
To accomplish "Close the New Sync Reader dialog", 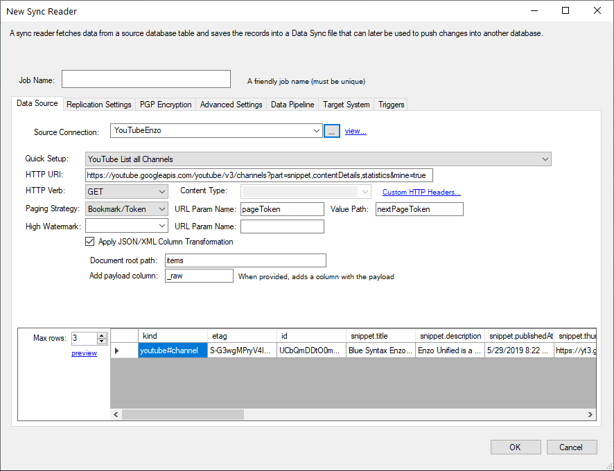I will click(x=597, y=10).
